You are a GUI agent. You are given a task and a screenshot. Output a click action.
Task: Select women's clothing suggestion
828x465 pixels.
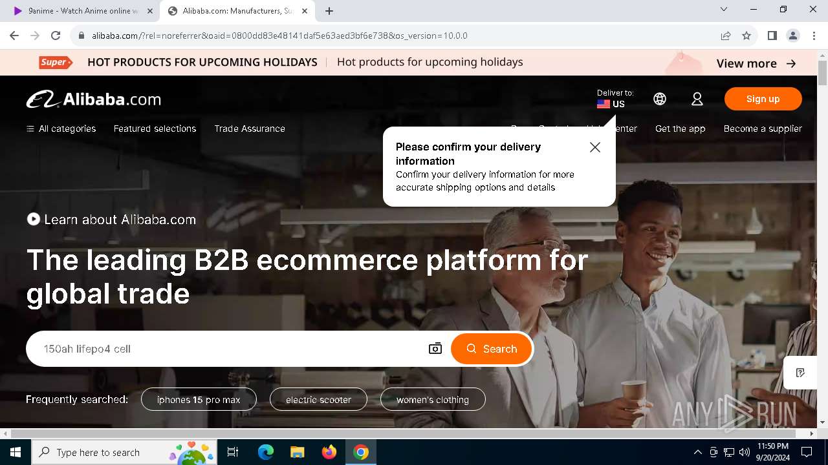[x=433, y=400]
